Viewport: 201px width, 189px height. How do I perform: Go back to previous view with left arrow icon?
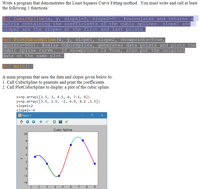coord(27,122)
